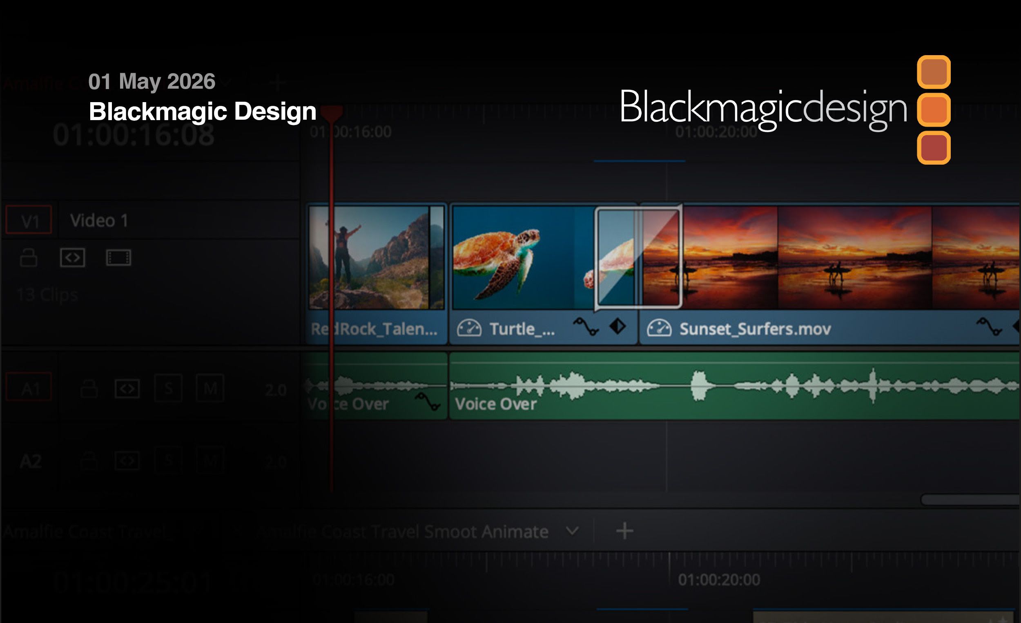Click the upper ruler at 01:00:20:00
Viewport: 1021px width, 623px height.
point(716,132)
